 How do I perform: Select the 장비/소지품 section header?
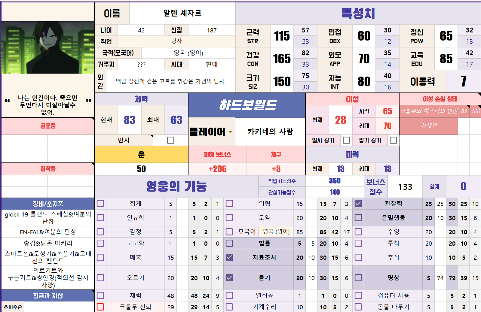click(x=48, y=204)
